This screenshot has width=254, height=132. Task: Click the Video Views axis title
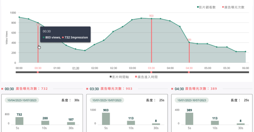click(x=7, y=38)
